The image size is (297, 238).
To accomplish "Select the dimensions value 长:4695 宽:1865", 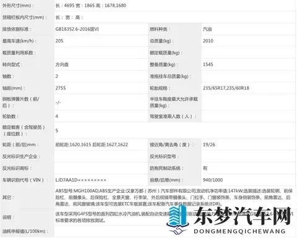I will 75,6.
